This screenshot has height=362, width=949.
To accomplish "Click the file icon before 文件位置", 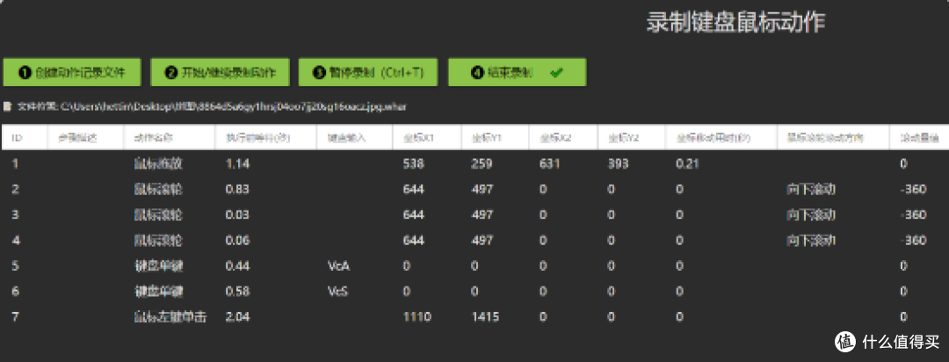I will tap(7, 106).
